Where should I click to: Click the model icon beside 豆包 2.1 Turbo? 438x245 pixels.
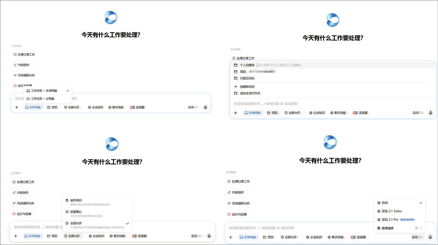(x=379, y=211)
